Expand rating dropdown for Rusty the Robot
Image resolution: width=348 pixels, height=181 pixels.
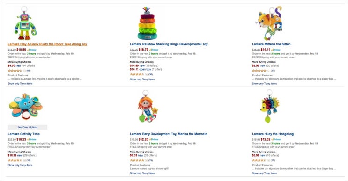pos(24,71)
